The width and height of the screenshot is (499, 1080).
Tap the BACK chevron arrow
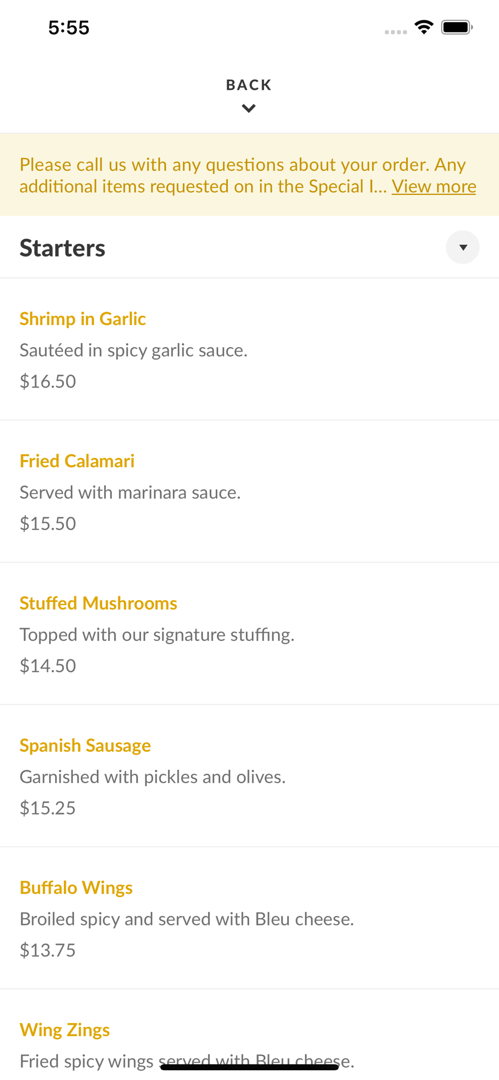click(248, 109)
